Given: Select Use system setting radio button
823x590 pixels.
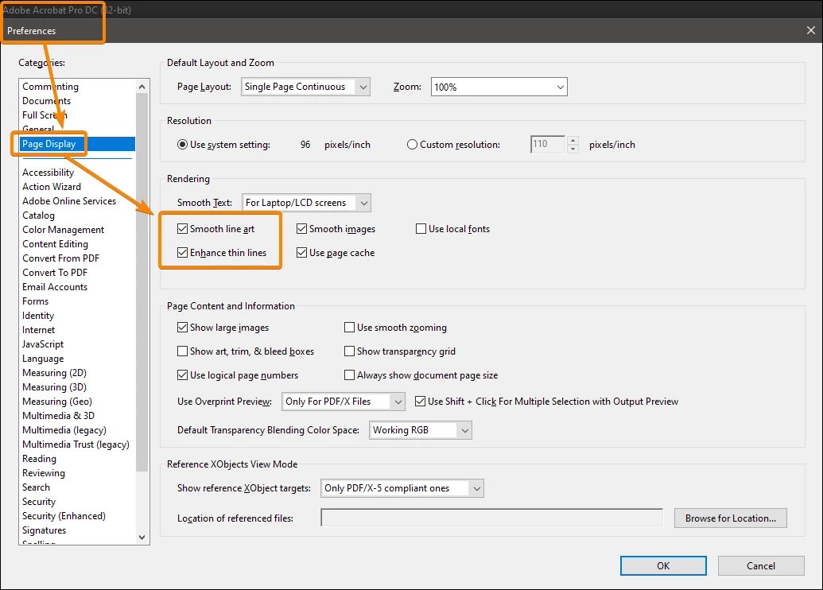Looking at the screenshot, I should coord(182,145).
